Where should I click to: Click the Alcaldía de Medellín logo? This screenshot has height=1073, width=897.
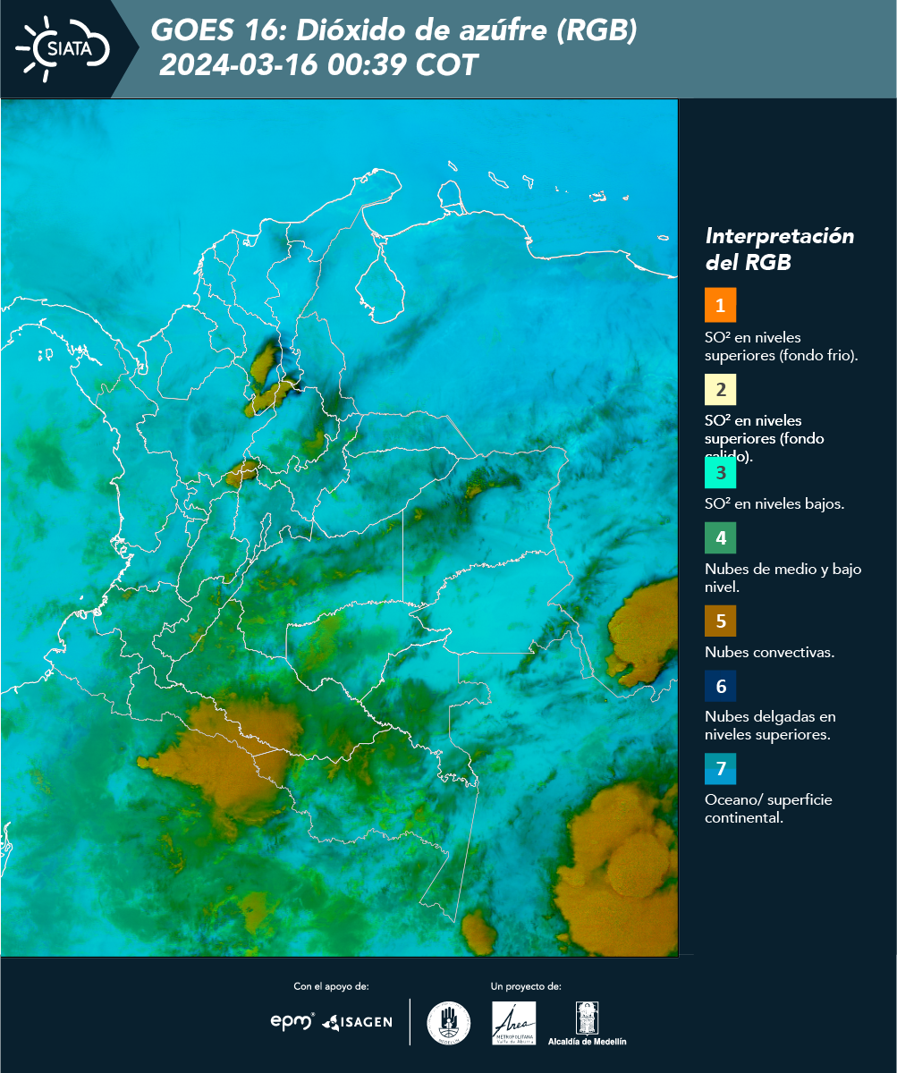pos(588,1023)
